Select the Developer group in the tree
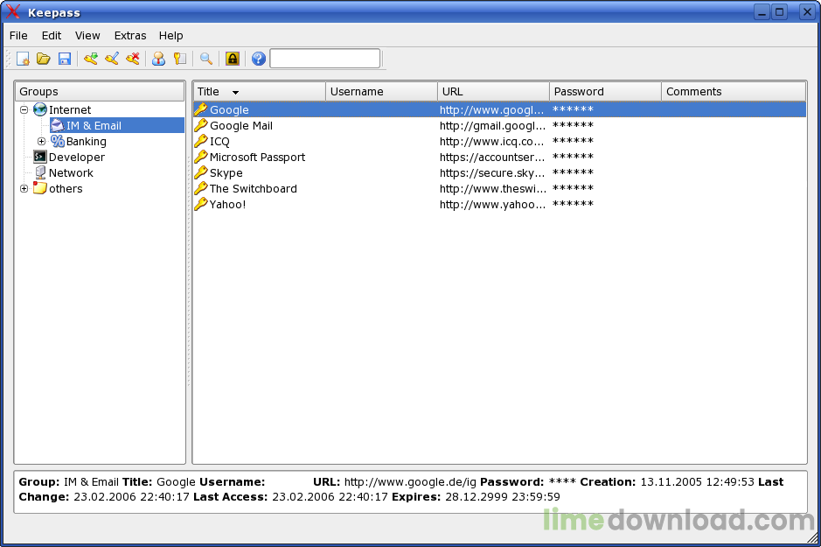Image resolution: width=821 pixels, height=547 pixels. [x=76, y=158]
